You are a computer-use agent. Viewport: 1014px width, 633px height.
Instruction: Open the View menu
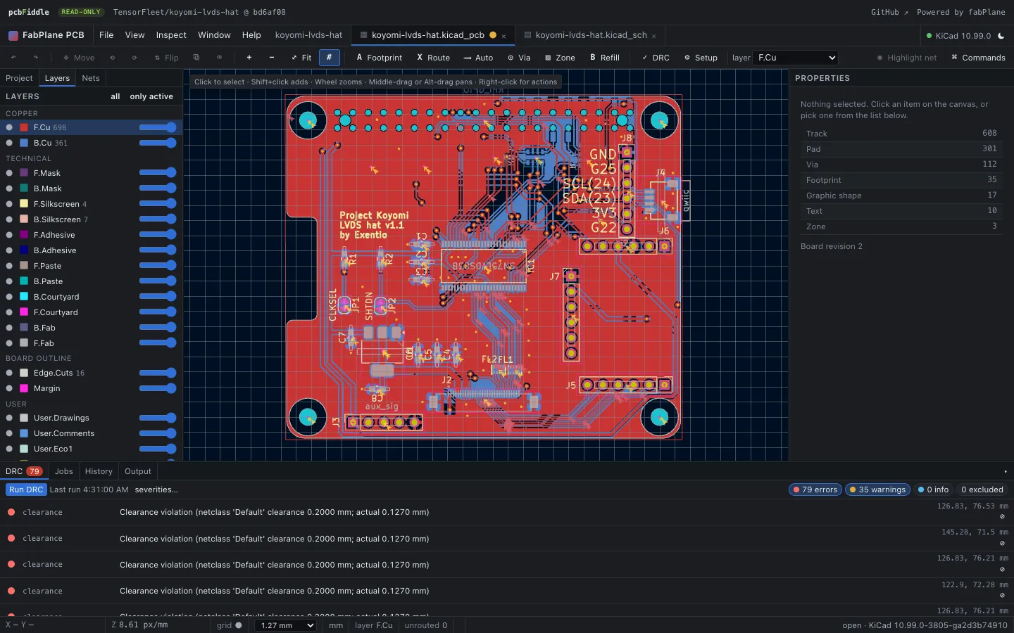(134, 35)
